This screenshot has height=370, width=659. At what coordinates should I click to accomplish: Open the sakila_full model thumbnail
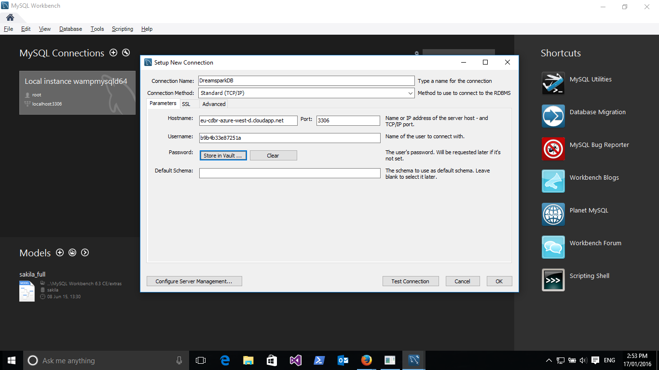tap(27, 291)
